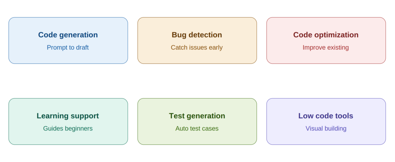Click the "Visual building" subtitle
This screenshot has height=162, width=395.
326,128
